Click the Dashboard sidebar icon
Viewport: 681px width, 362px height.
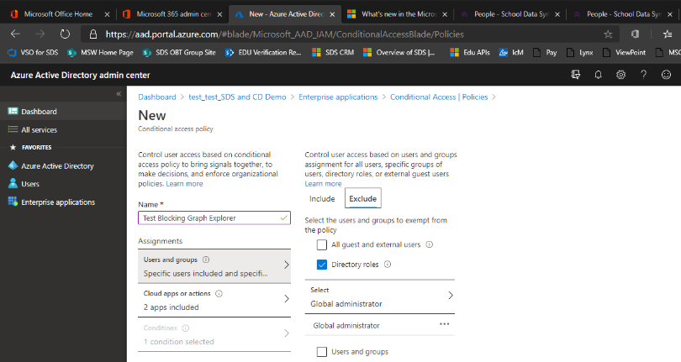pyautogui.click(x=13, y=111)
